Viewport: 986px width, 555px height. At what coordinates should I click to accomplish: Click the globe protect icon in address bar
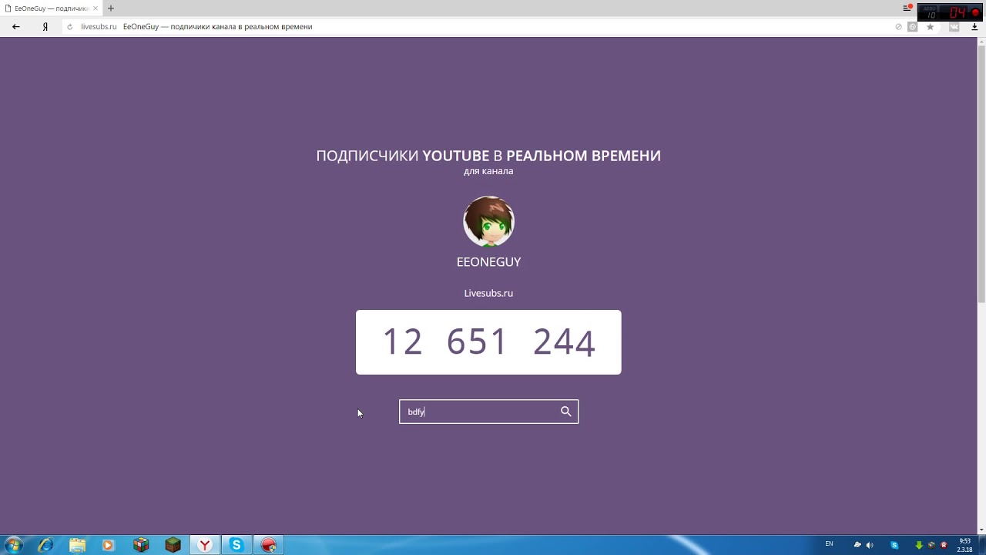913,26
